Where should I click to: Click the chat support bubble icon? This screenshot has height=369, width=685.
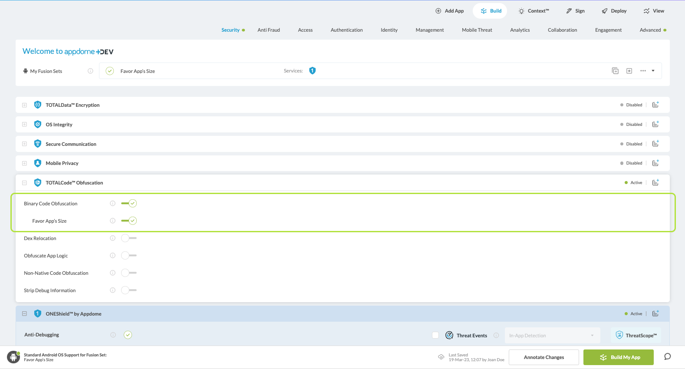pyautogui.click(x=667, y=357)
